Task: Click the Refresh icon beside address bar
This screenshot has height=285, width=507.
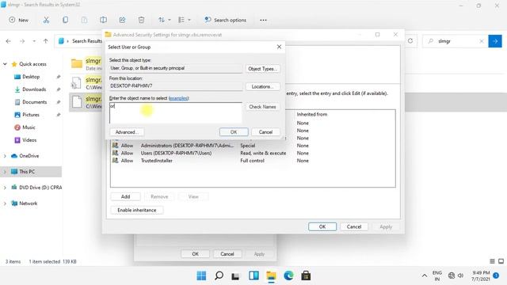Action: tap(410, 41)
